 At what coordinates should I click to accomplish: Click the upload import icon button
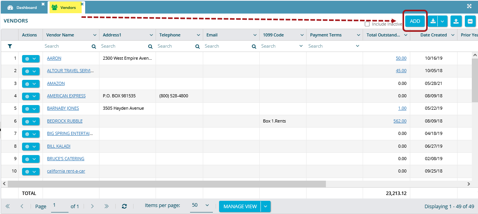coord(456,21)
